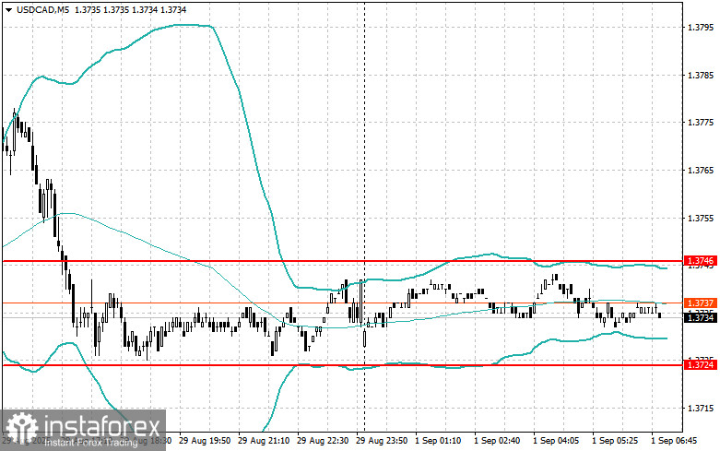The width and height of the screenshot is (720, 451).
Task: Select the USDCAD,M5 chart title text
Action: click(42, 9)
